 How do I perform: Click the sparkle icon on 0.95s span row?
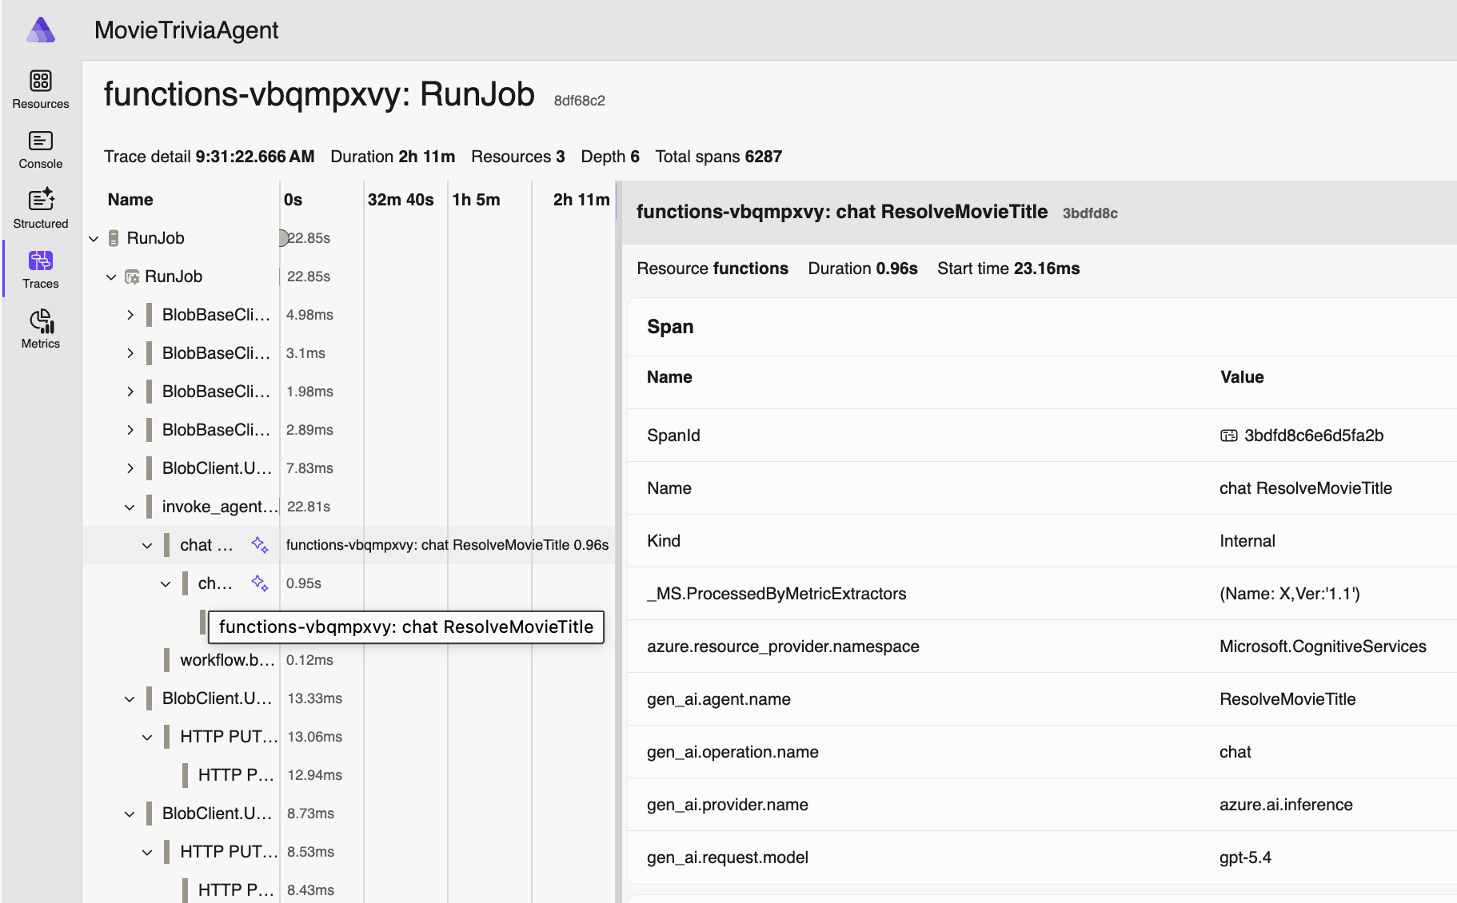pos(259,583)
